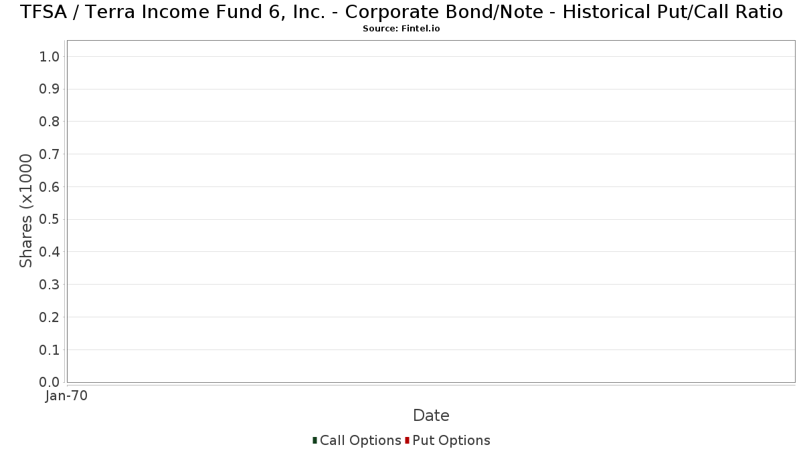Click the Date x-axis title
803x451 pixels.
(431, 416)
